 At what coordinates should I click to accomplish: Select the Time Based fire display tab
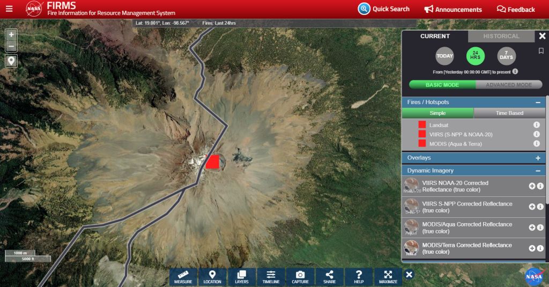[509, 113]
